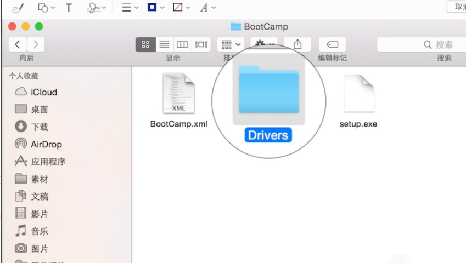
Task: Select the Text tool
Action: [69, 8]
